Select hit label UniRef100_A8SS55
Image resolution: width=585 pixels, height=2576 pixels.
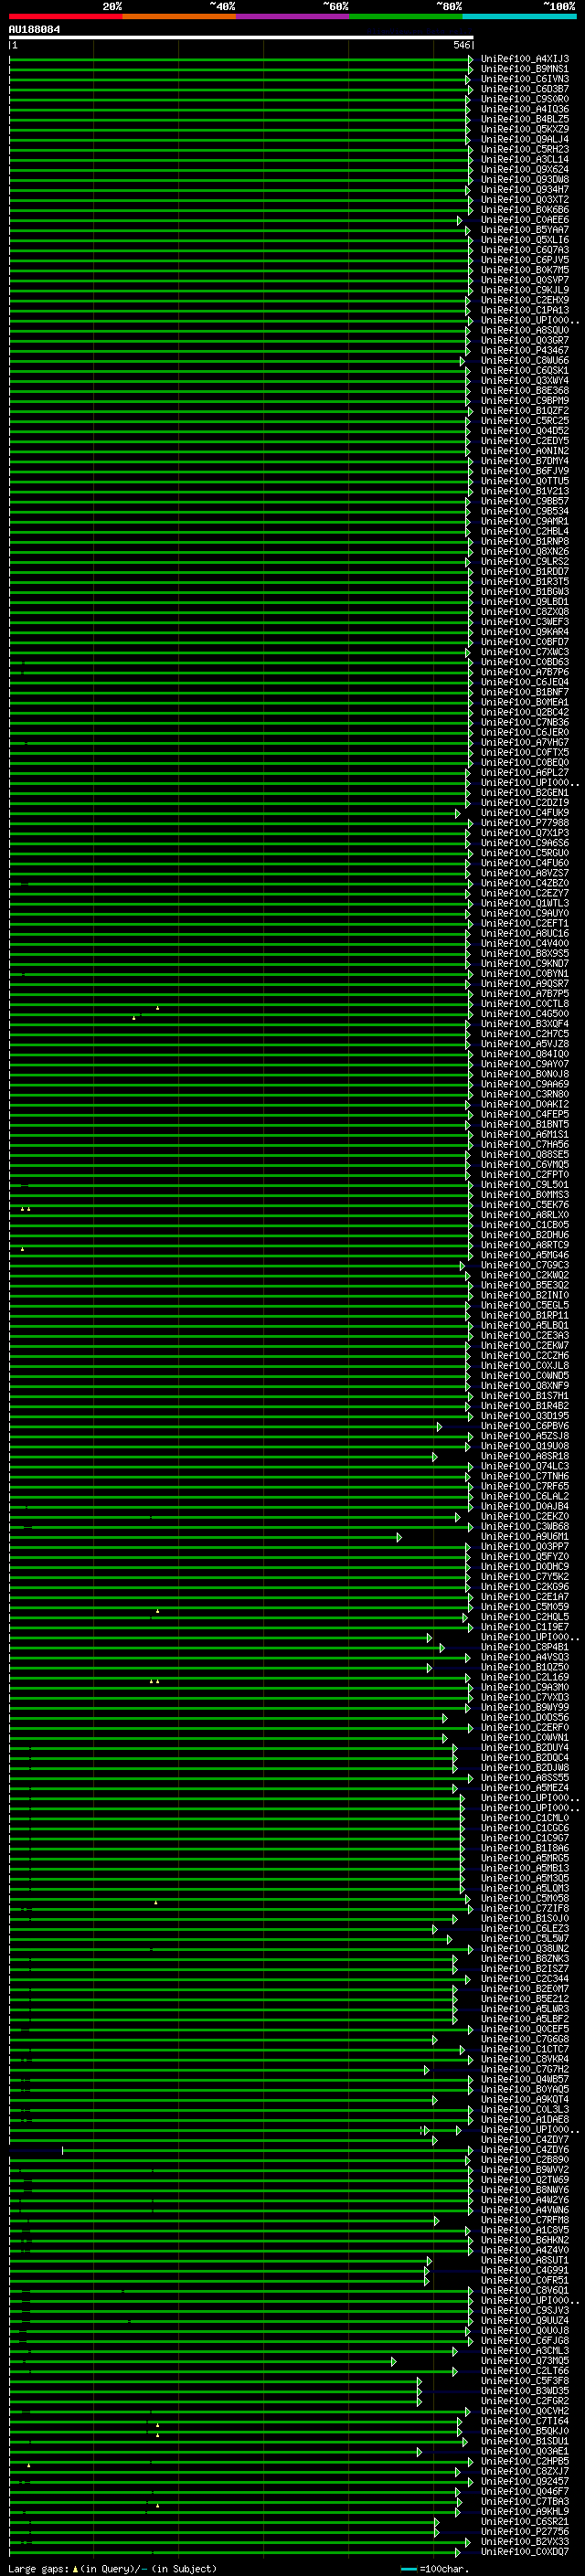pyautogui.click(x=525, y=1778)
